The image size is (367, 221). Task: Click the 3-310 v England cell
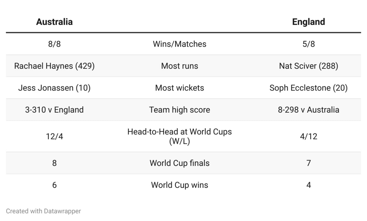54,110
